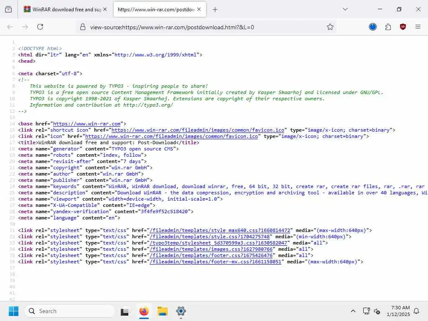Screen dimensions: 428x321
Task: Open the Windows Start menu
Action: tap(13, 311)
